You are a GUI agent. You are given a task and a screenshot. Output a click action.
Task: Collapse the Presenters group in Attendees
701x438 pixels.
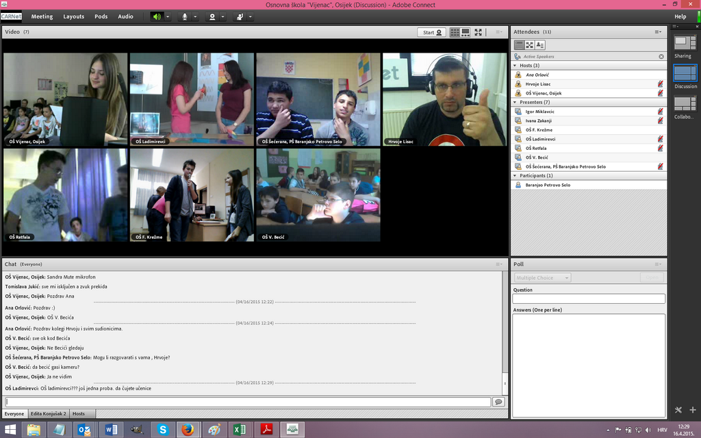(x=515, y=102)
